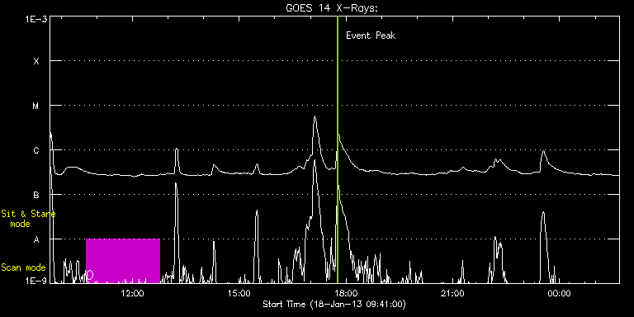634x317 pixels.
Task: Click the 21:00 time axis label
Action: (453, 293)
